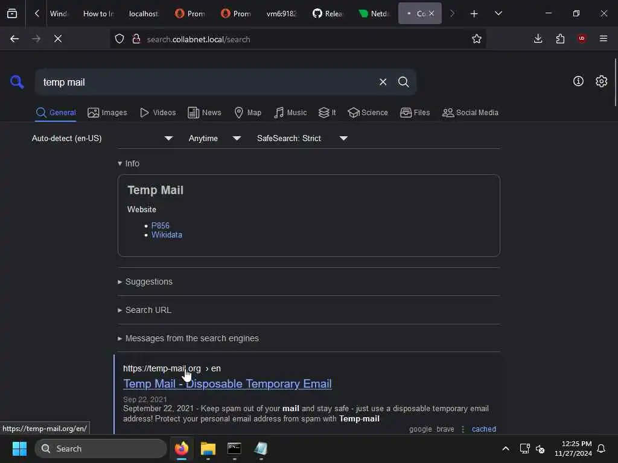
Task: Expand Messages from the search engines
Action: coord(188,338)
